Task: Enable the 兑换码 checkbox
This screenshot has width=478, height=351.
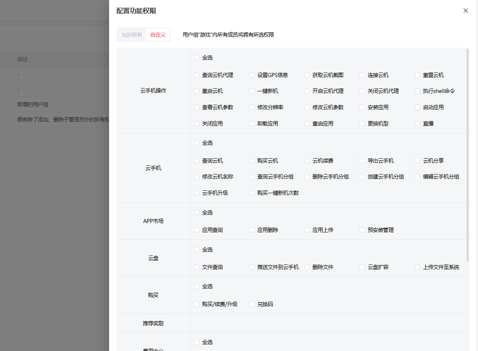Action: tap(252, 305)
